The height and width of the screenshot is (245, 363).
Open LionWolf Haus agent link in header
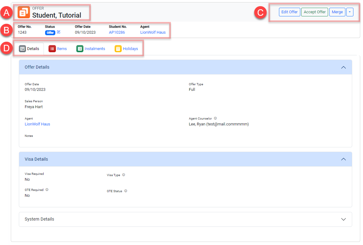pos(153,32)
